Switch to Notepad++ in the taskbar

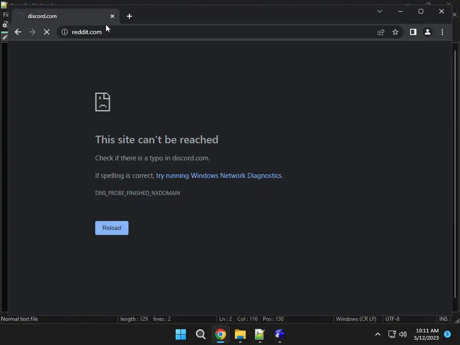coord(260,334)
